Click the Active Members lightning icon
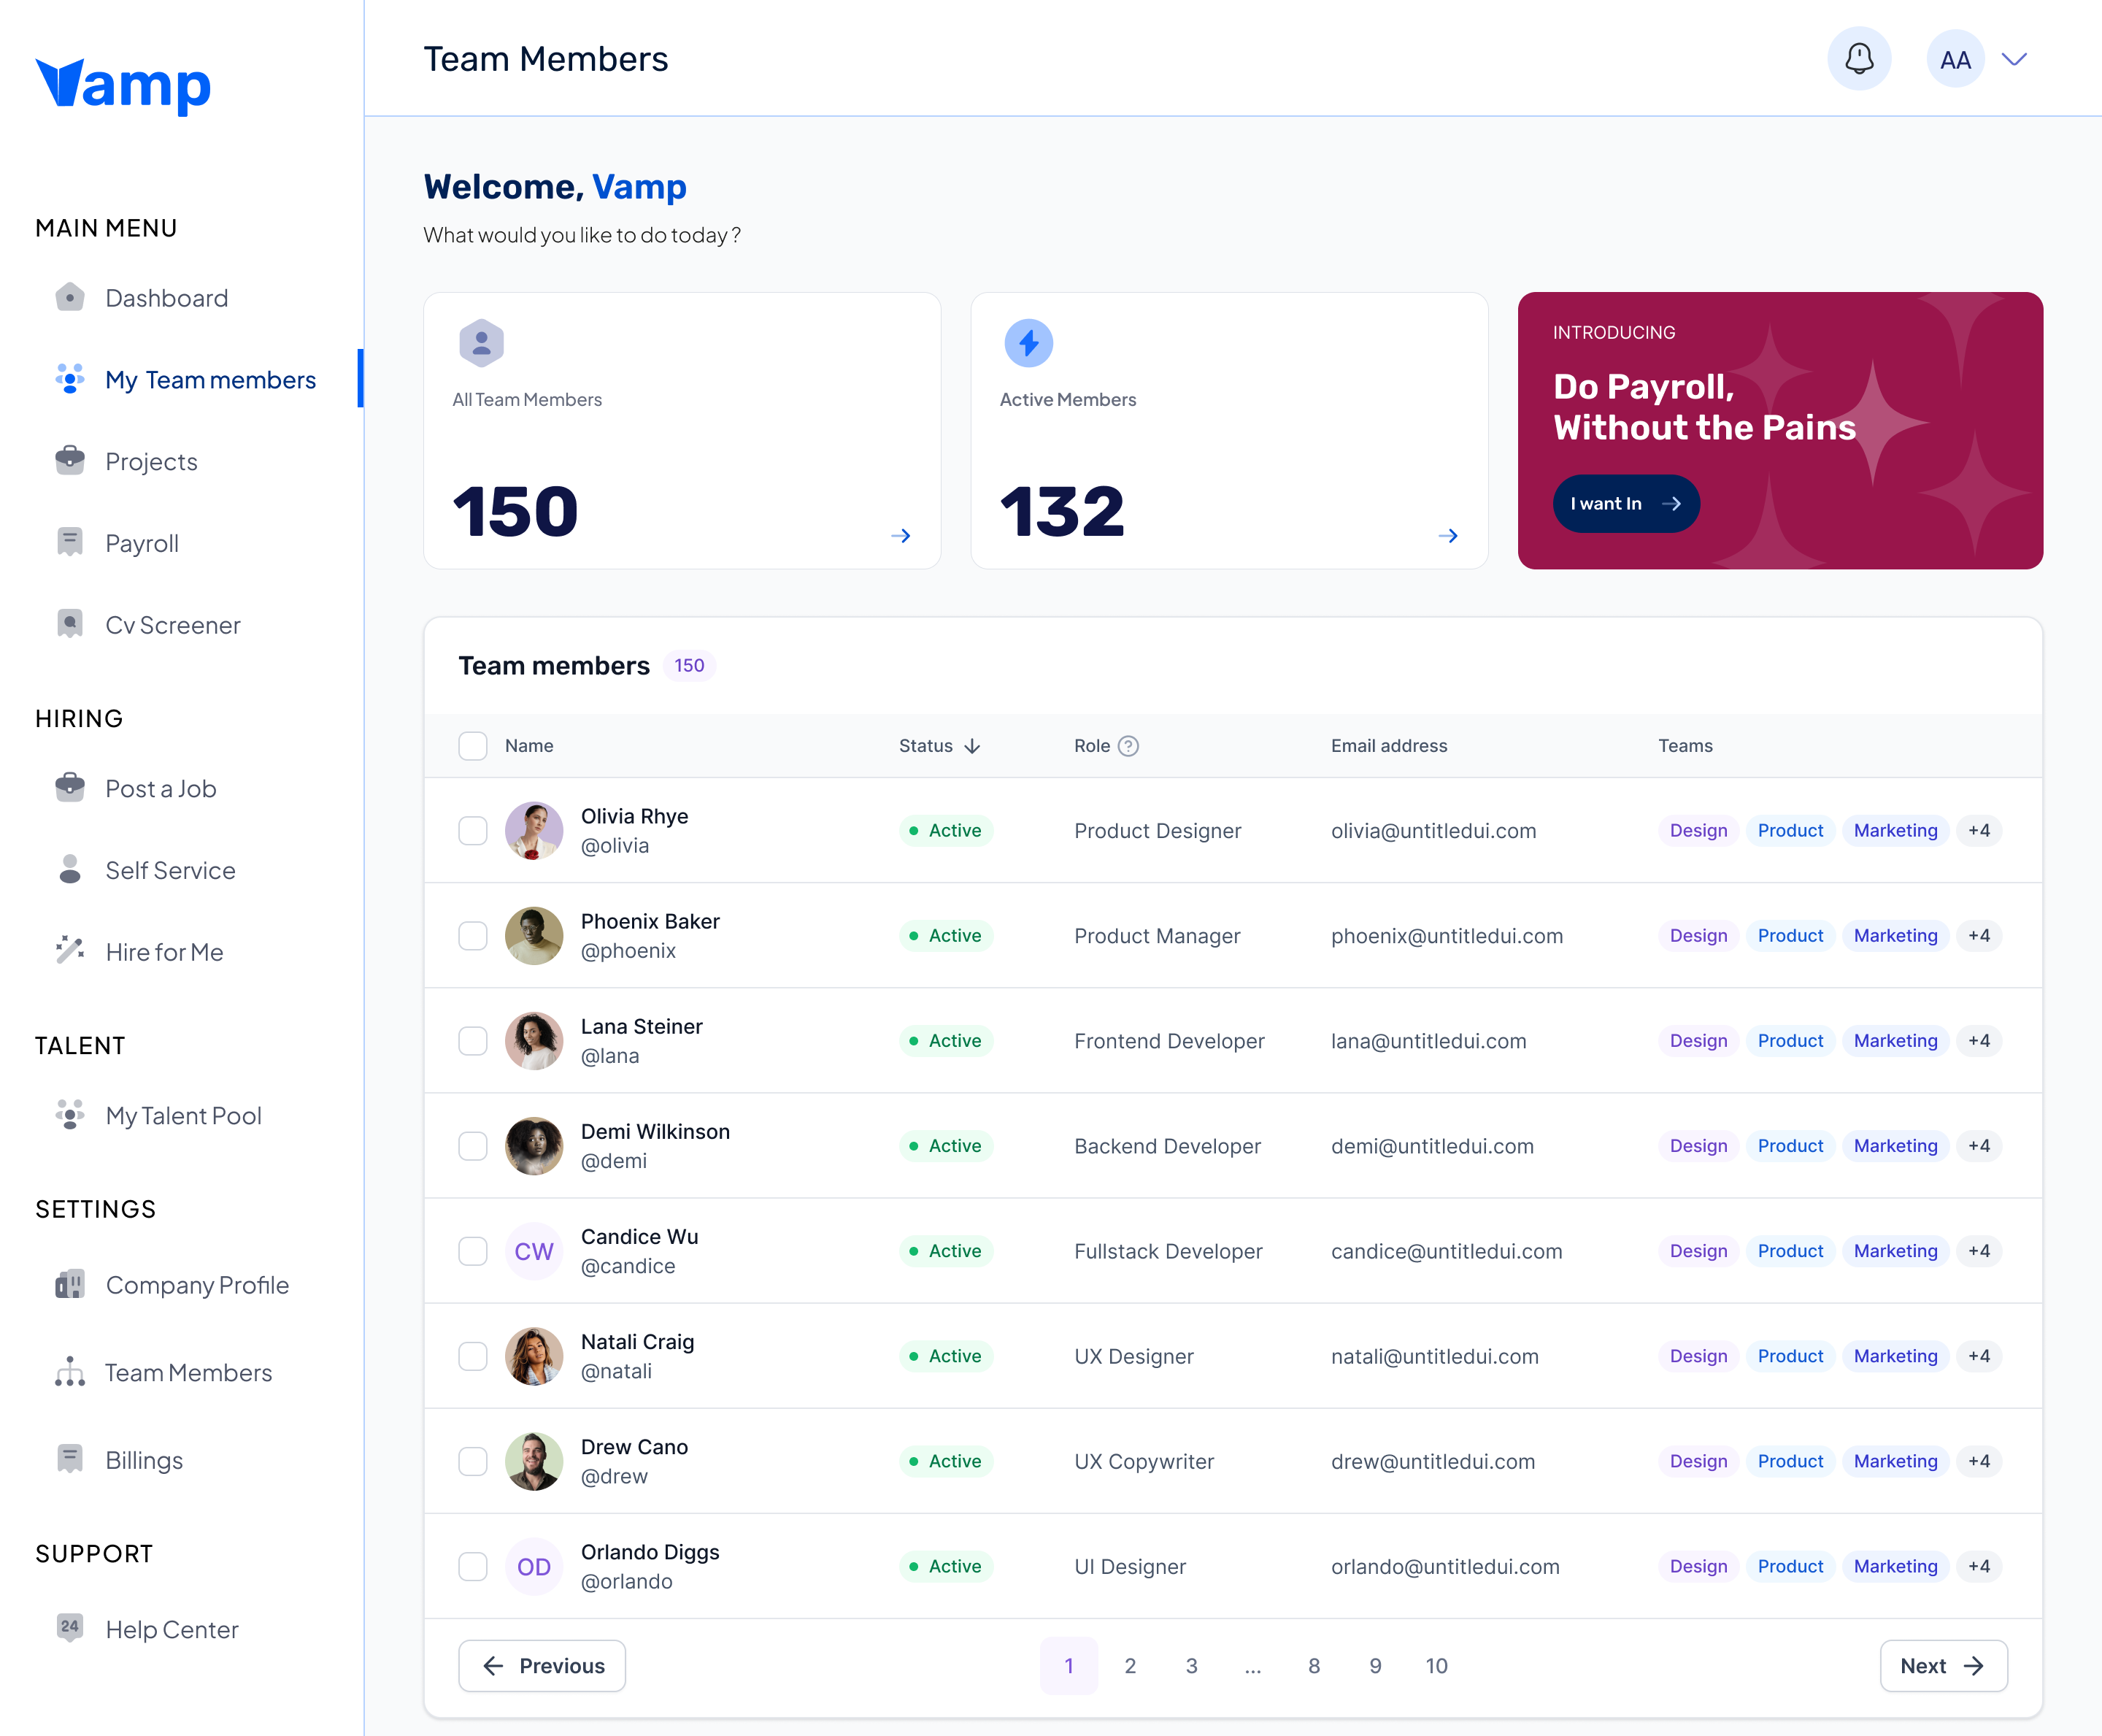2102x1736 pixels. coord(1028,343)
